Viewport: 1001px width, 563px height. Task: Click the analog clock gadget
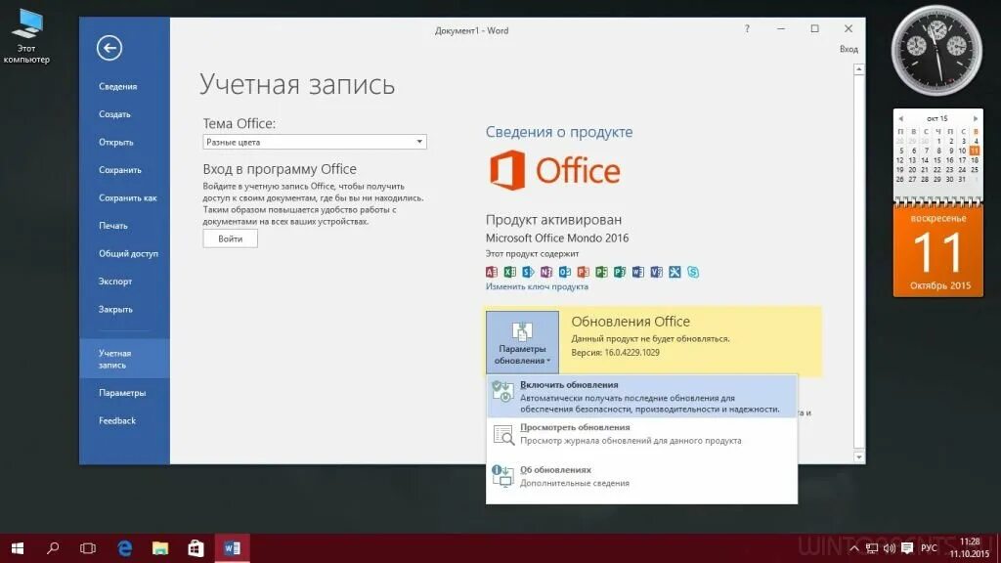click(936, 51)
